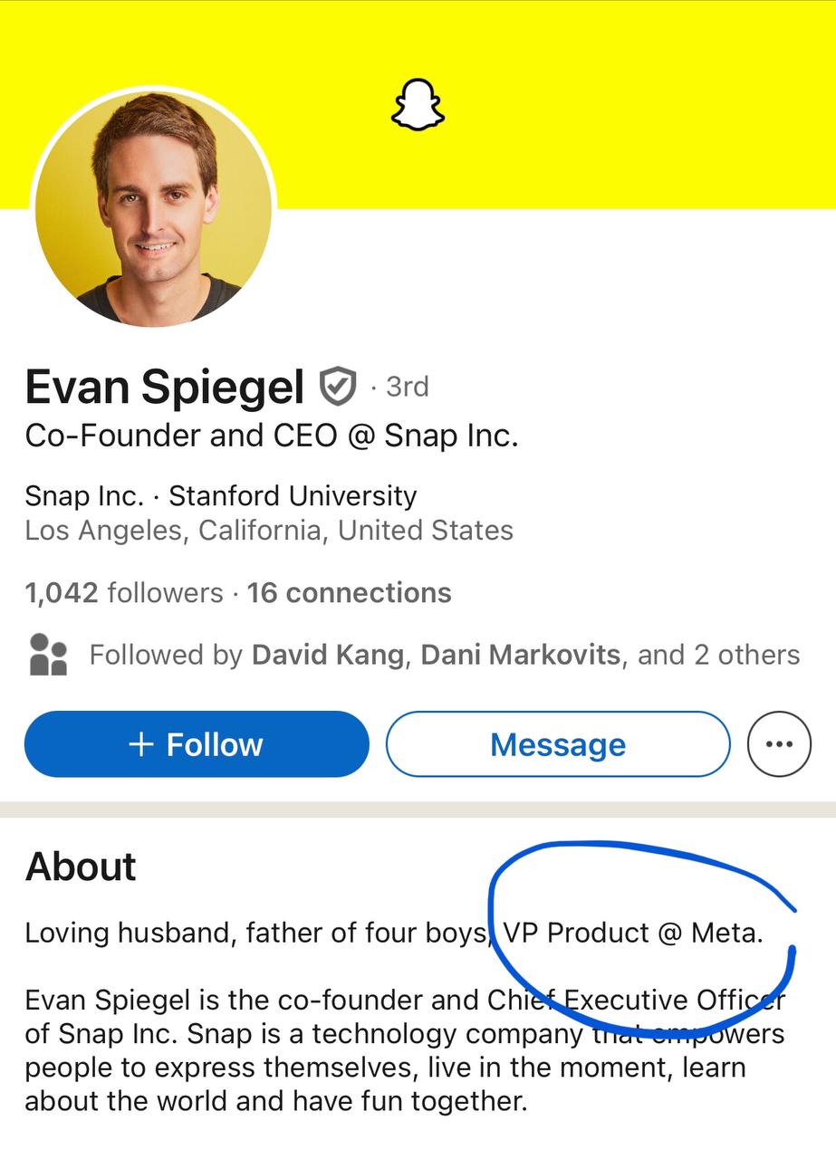Click the Snapchat ghost logo in the banner

416,105
